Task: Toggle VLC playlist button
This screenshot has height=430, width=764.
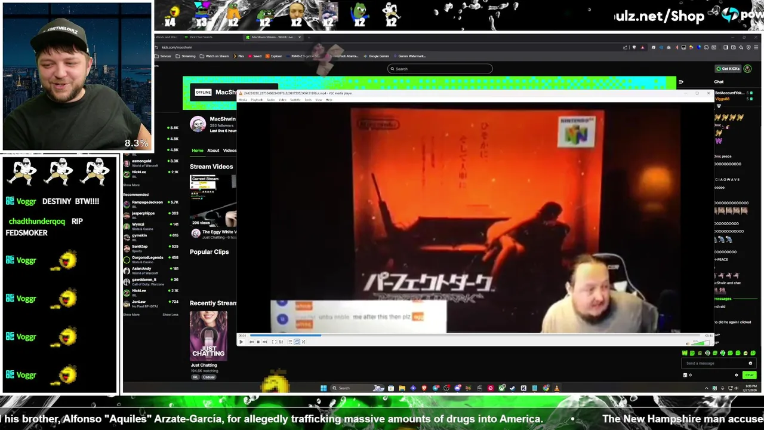Action: pos(290,342)
